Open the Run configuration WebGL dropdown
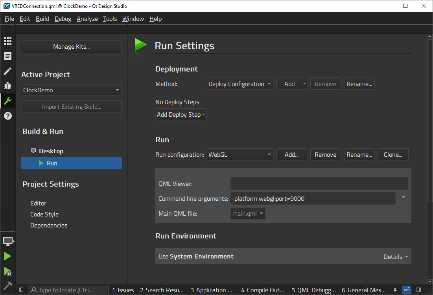The height and width of the screenshot is (295, 433). pyautogui.click(x=240, y=154)
